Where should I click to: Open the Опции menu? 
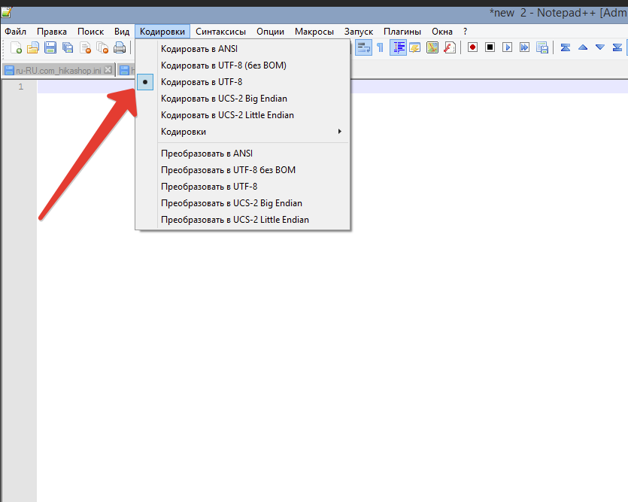pos(270,32)
